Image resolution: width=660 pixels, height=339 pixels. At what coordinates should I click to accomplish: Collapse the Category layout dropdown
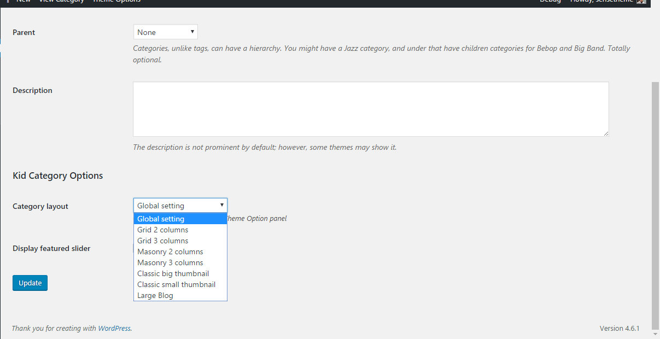click(x=180, y=206)
